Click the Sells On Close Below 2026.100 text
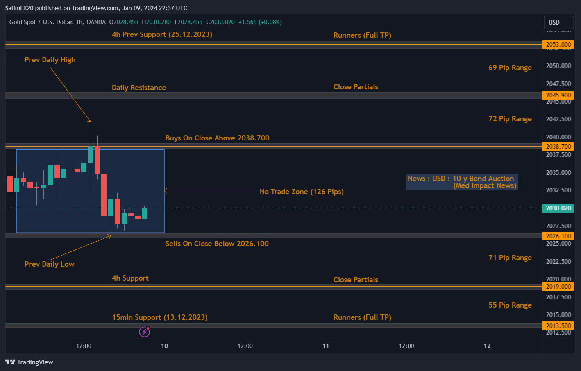 [x=217, y=244]
